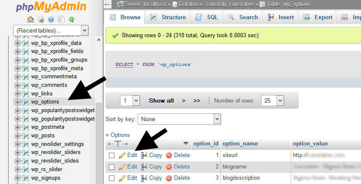Expand the + Options link
Screen dimensions: 361x184
[117, 135]
